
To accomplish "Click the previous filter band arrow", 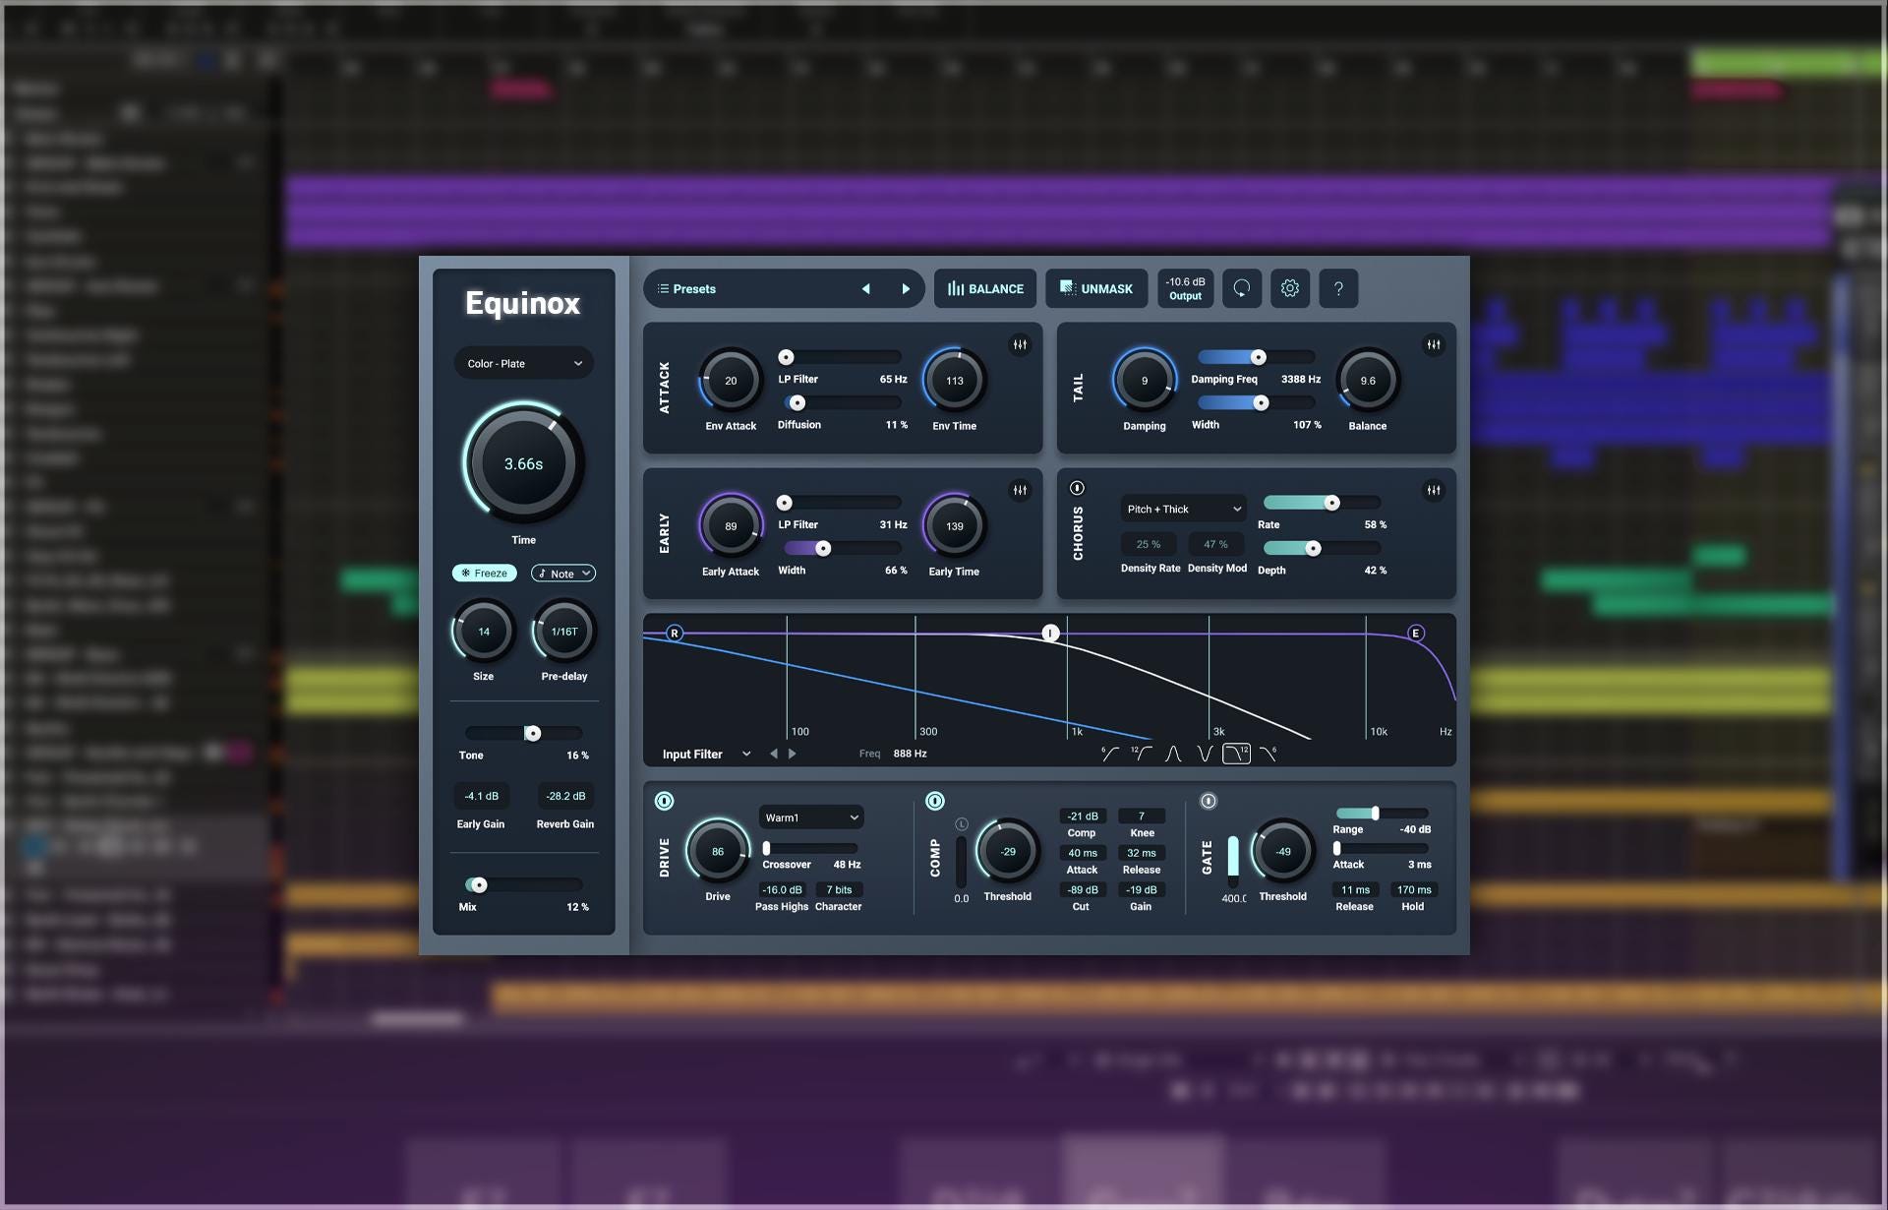I will 774,754.
